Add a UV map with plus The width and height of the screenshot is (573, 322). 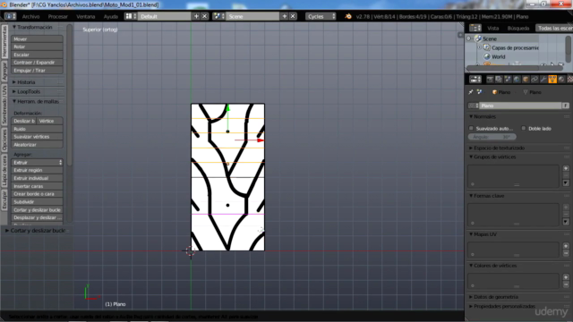[x=566, y=246]
